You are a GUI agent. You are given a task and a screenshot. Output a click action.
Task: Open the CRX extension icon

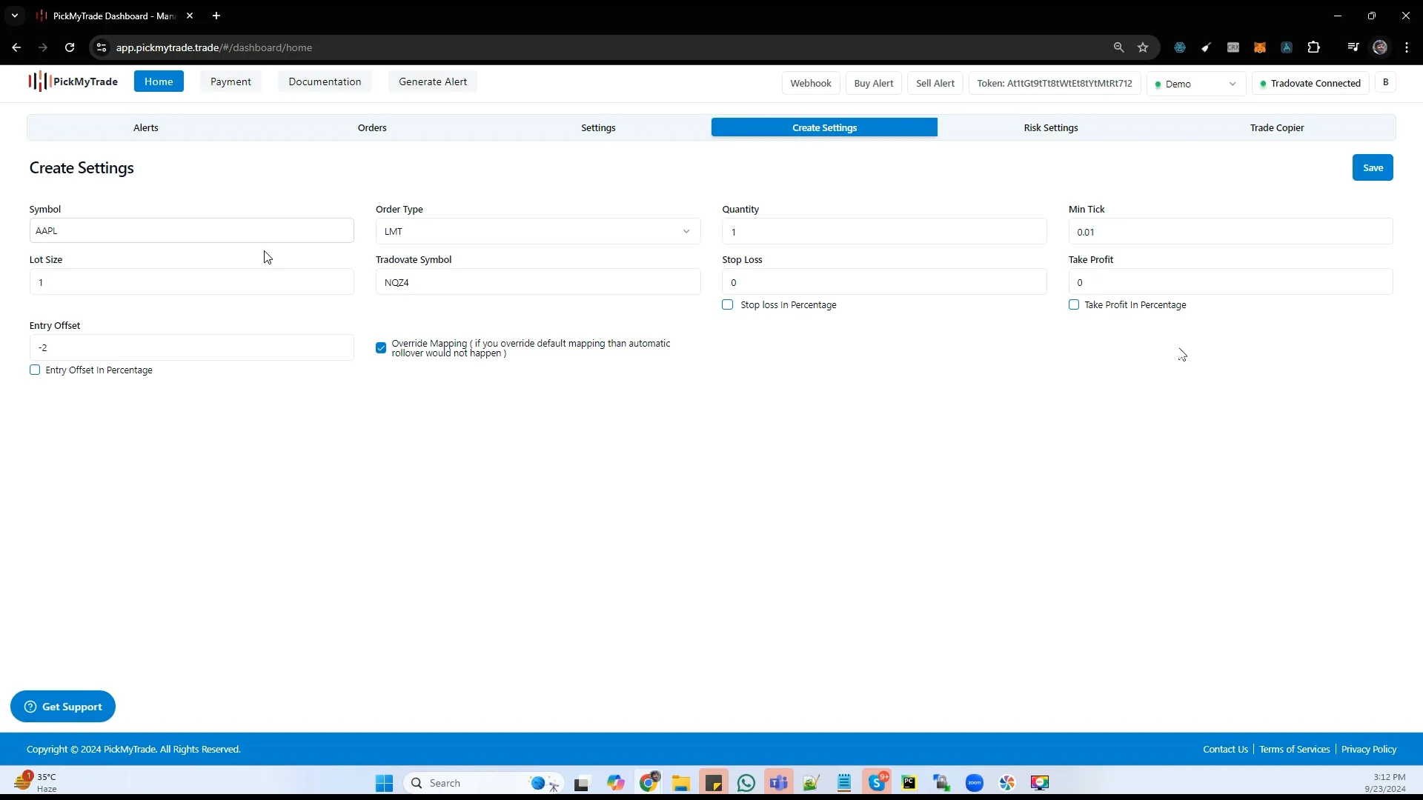click(x=1233, y=47)
